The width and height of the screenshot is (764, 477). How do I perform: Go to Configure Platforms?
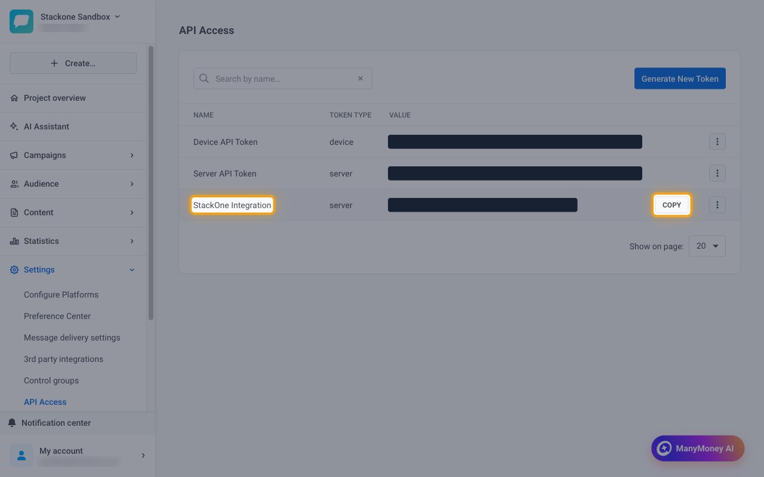pyautogui.click(x=61, y=295)
